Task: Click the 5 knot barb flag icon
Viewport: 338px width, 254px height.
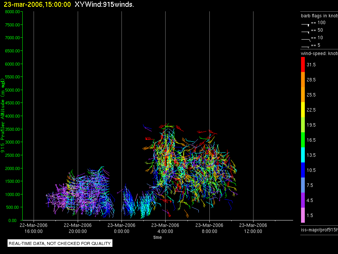Action: pyautogui.click(x=305, y=47)
